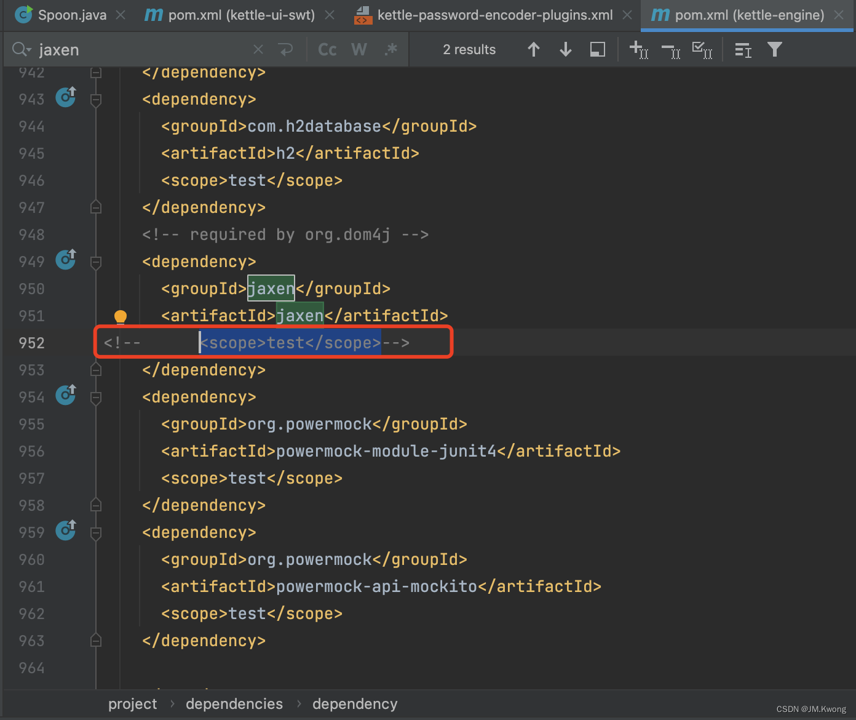Enable whole Words matching
856x720 pixels.
coord(359,49)
